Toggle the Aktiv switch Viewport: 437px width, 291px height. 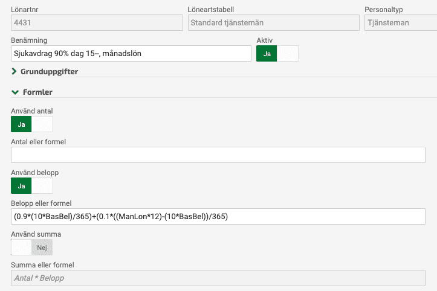pos(277,54)
